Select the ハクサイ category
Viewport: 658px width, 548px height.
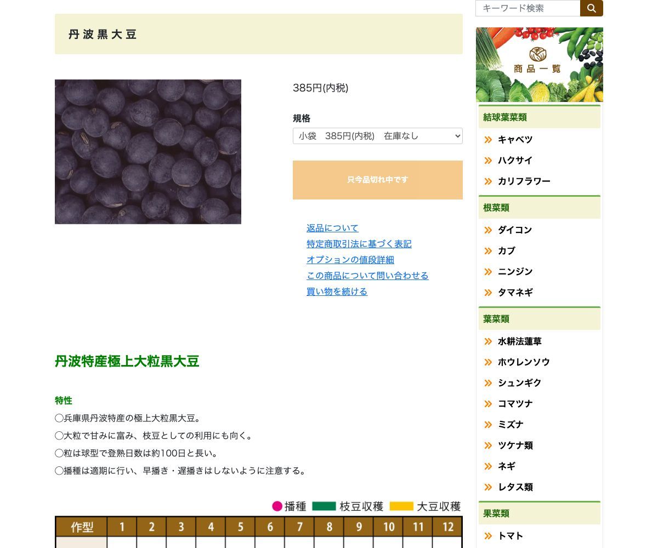[x=515, y=161]
